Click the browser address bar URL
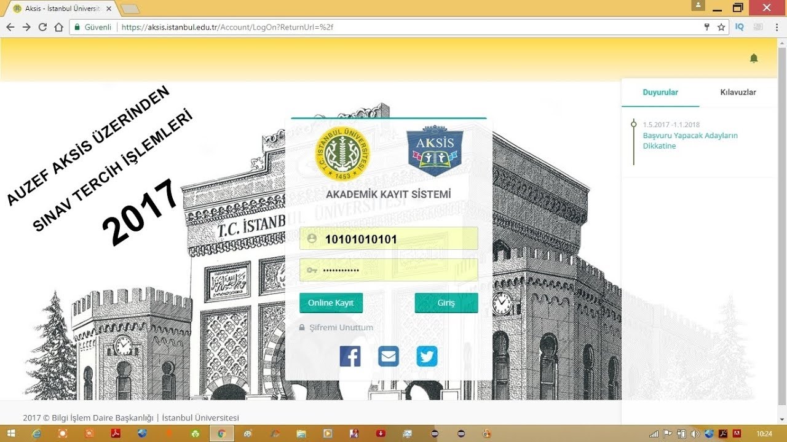Viewport: 787px width, 442px height. (227, 27)
